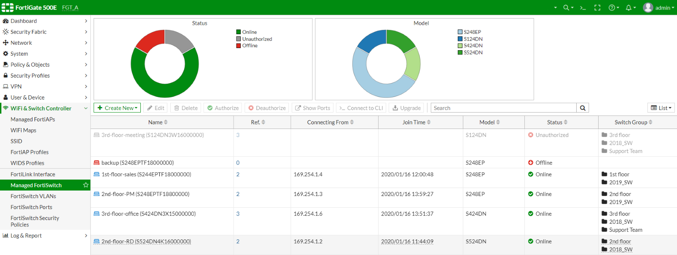Open FortiLink Interface page

(x=33, y=174)
